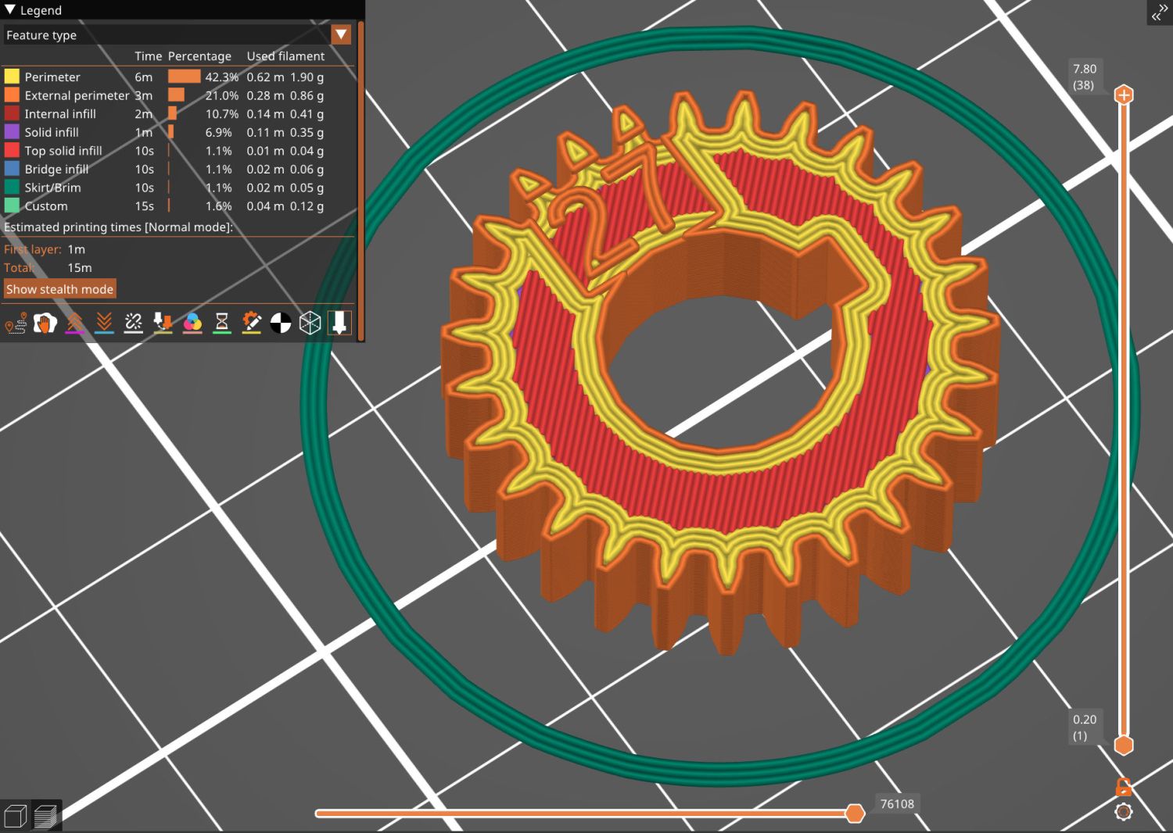The image size is (1173, 833).
Task: Collapse the right sidebar panel
Action: [x=1158, y=13]
